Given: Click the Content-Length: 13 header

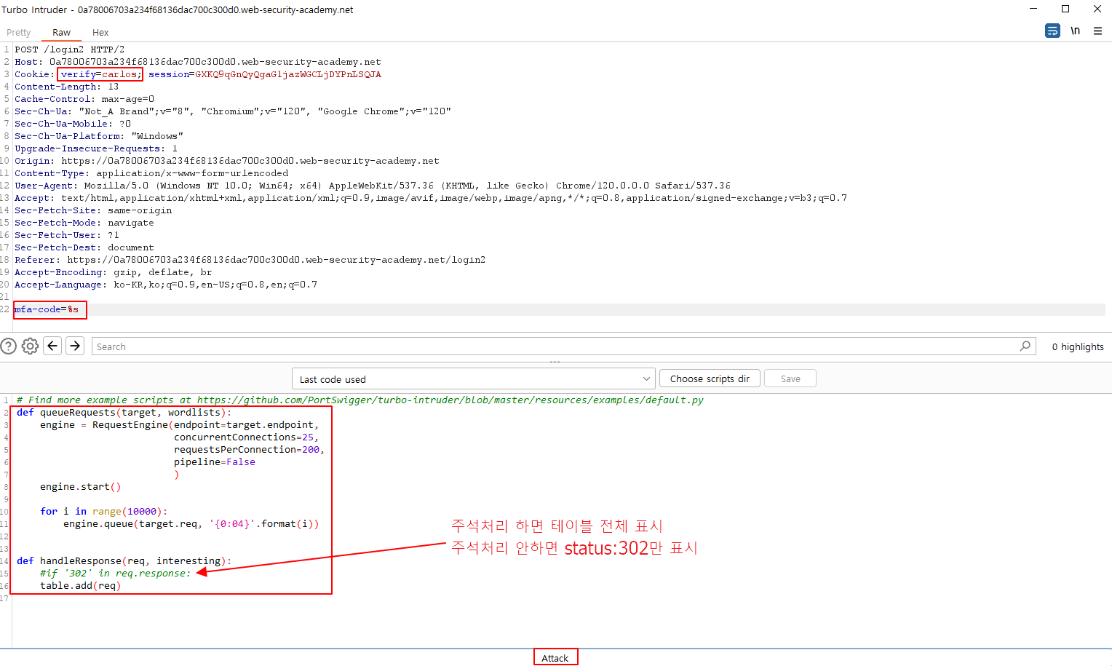Looking at the screenshot, I should point(67,87).
